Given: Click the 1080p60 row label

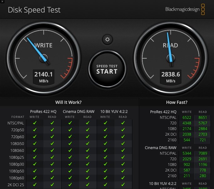Looking at the screenshot, I should tap(16, 178).
